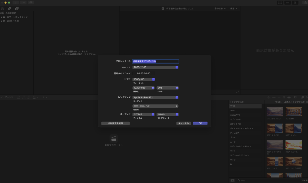Open the インストール済みトランジション popup
This screenshot has width=308, height=183.
(291, 102)
